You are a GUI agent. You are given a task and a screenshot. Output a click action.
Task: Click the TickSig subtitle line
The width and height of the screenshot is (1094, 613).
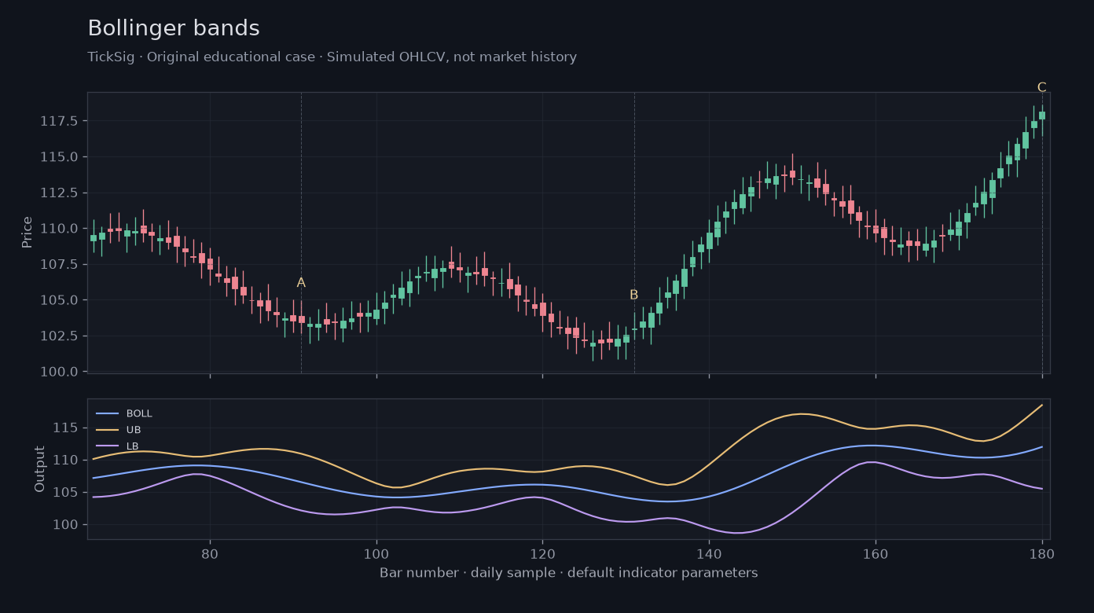point(332,57)
